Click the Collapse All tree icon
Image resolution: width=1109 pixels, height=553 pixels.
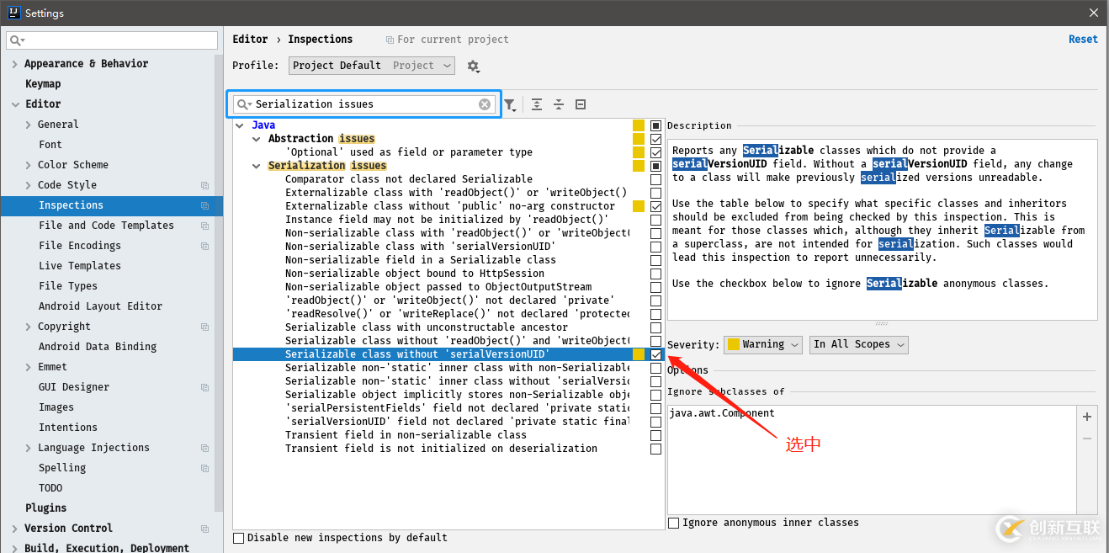coord(559,104)
